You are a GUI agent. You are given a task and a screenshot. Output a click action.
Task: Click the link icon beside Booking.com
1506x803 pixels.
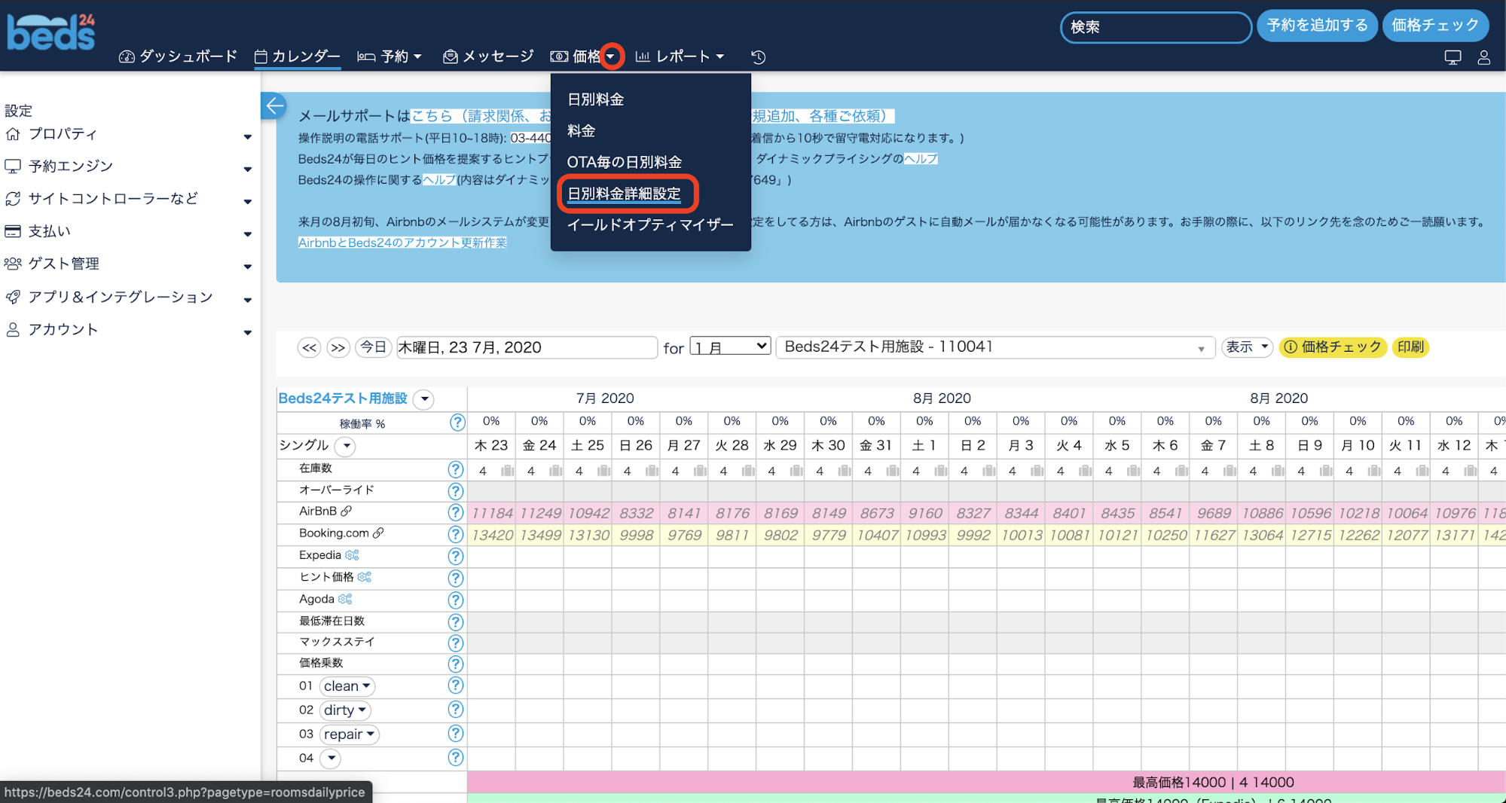(378, 533)
